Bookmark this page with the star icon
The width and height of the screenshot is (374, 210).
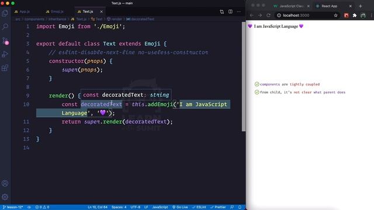point(335,15)
